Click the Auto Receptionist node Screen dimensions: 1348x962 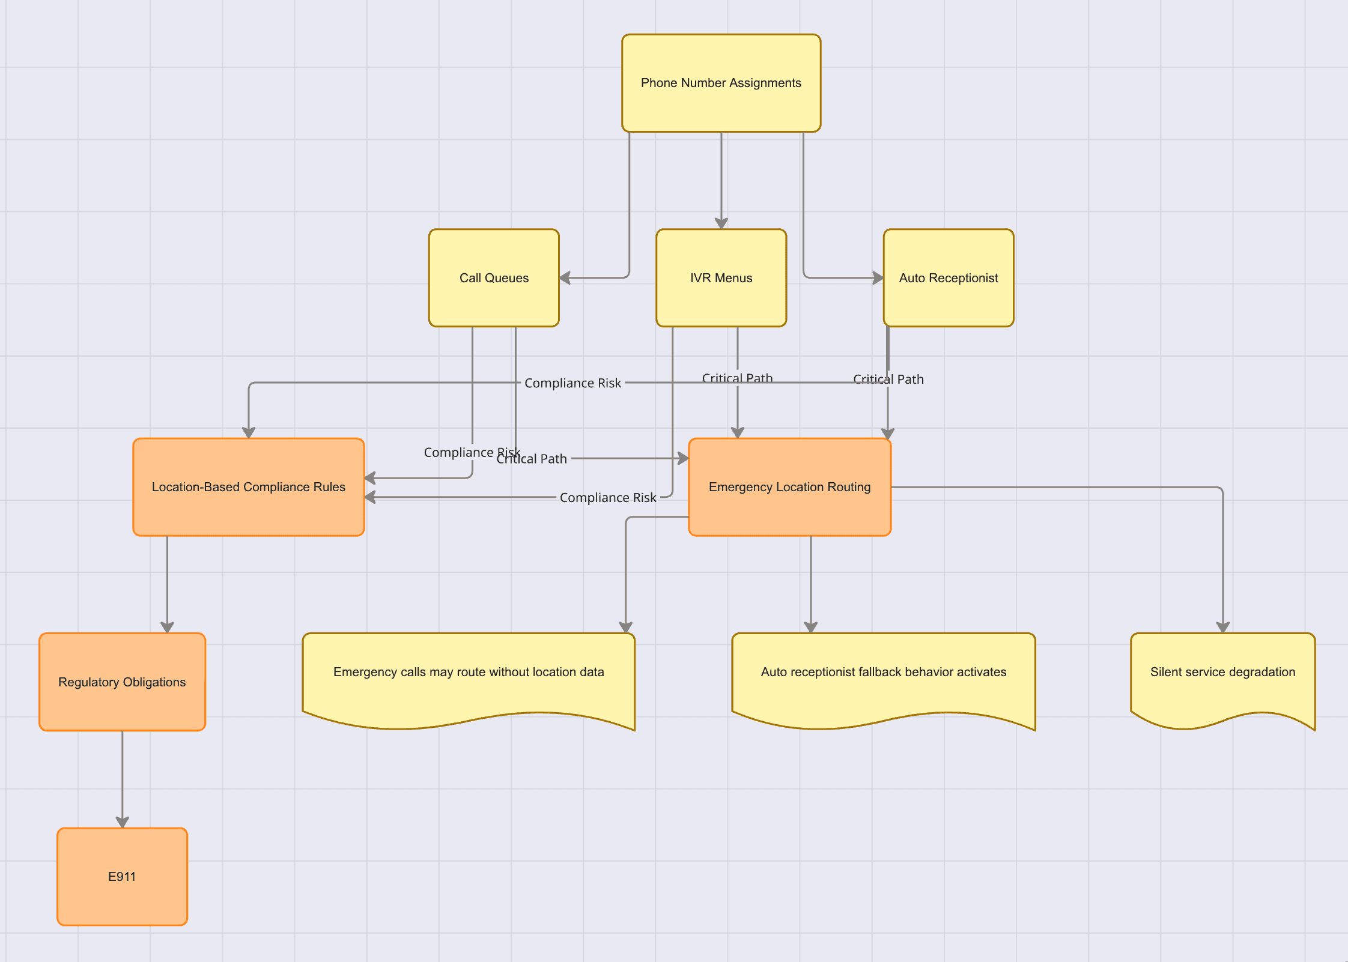[948, 278]
